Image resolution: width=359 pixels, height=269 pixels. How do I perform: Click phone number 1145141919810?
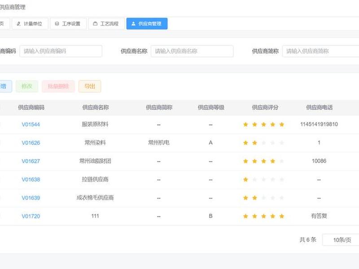[x=319, y=124]
